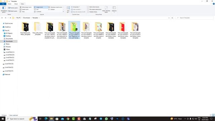215x121 pixels.
Task: Open the Windows Start button
Action: [3, 119]
